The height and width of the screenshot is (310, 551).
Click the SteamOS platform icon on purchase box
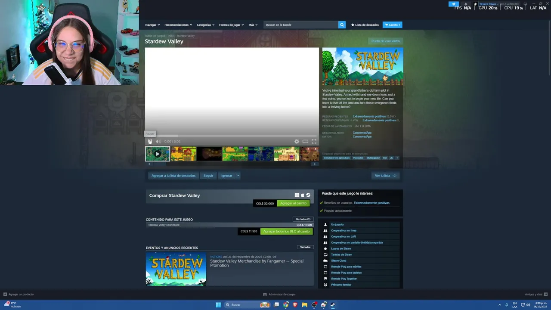tap(308, 195)
